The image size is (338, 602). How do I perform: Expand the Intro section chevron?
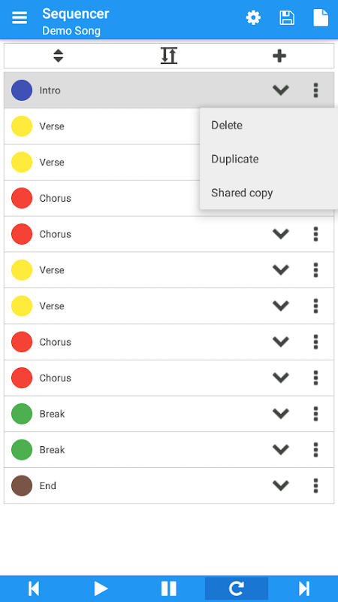[280, 90]
